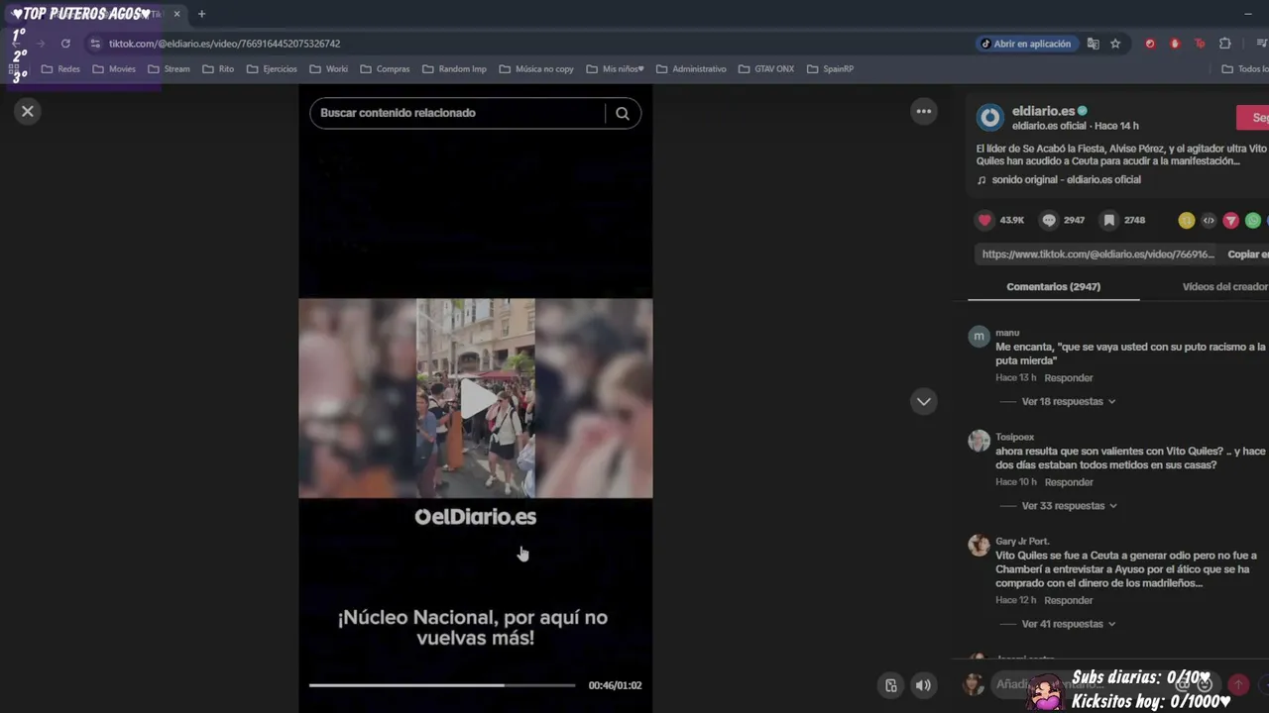Viewport: 1269px width, 713px height.
Task: Open the 'Compras' bookmarks folder
Action: 385,69
